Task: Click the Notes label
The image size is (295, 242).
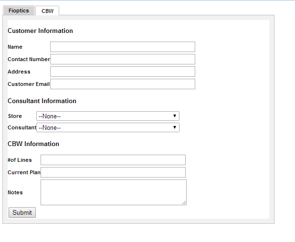Action: (15, 192)
